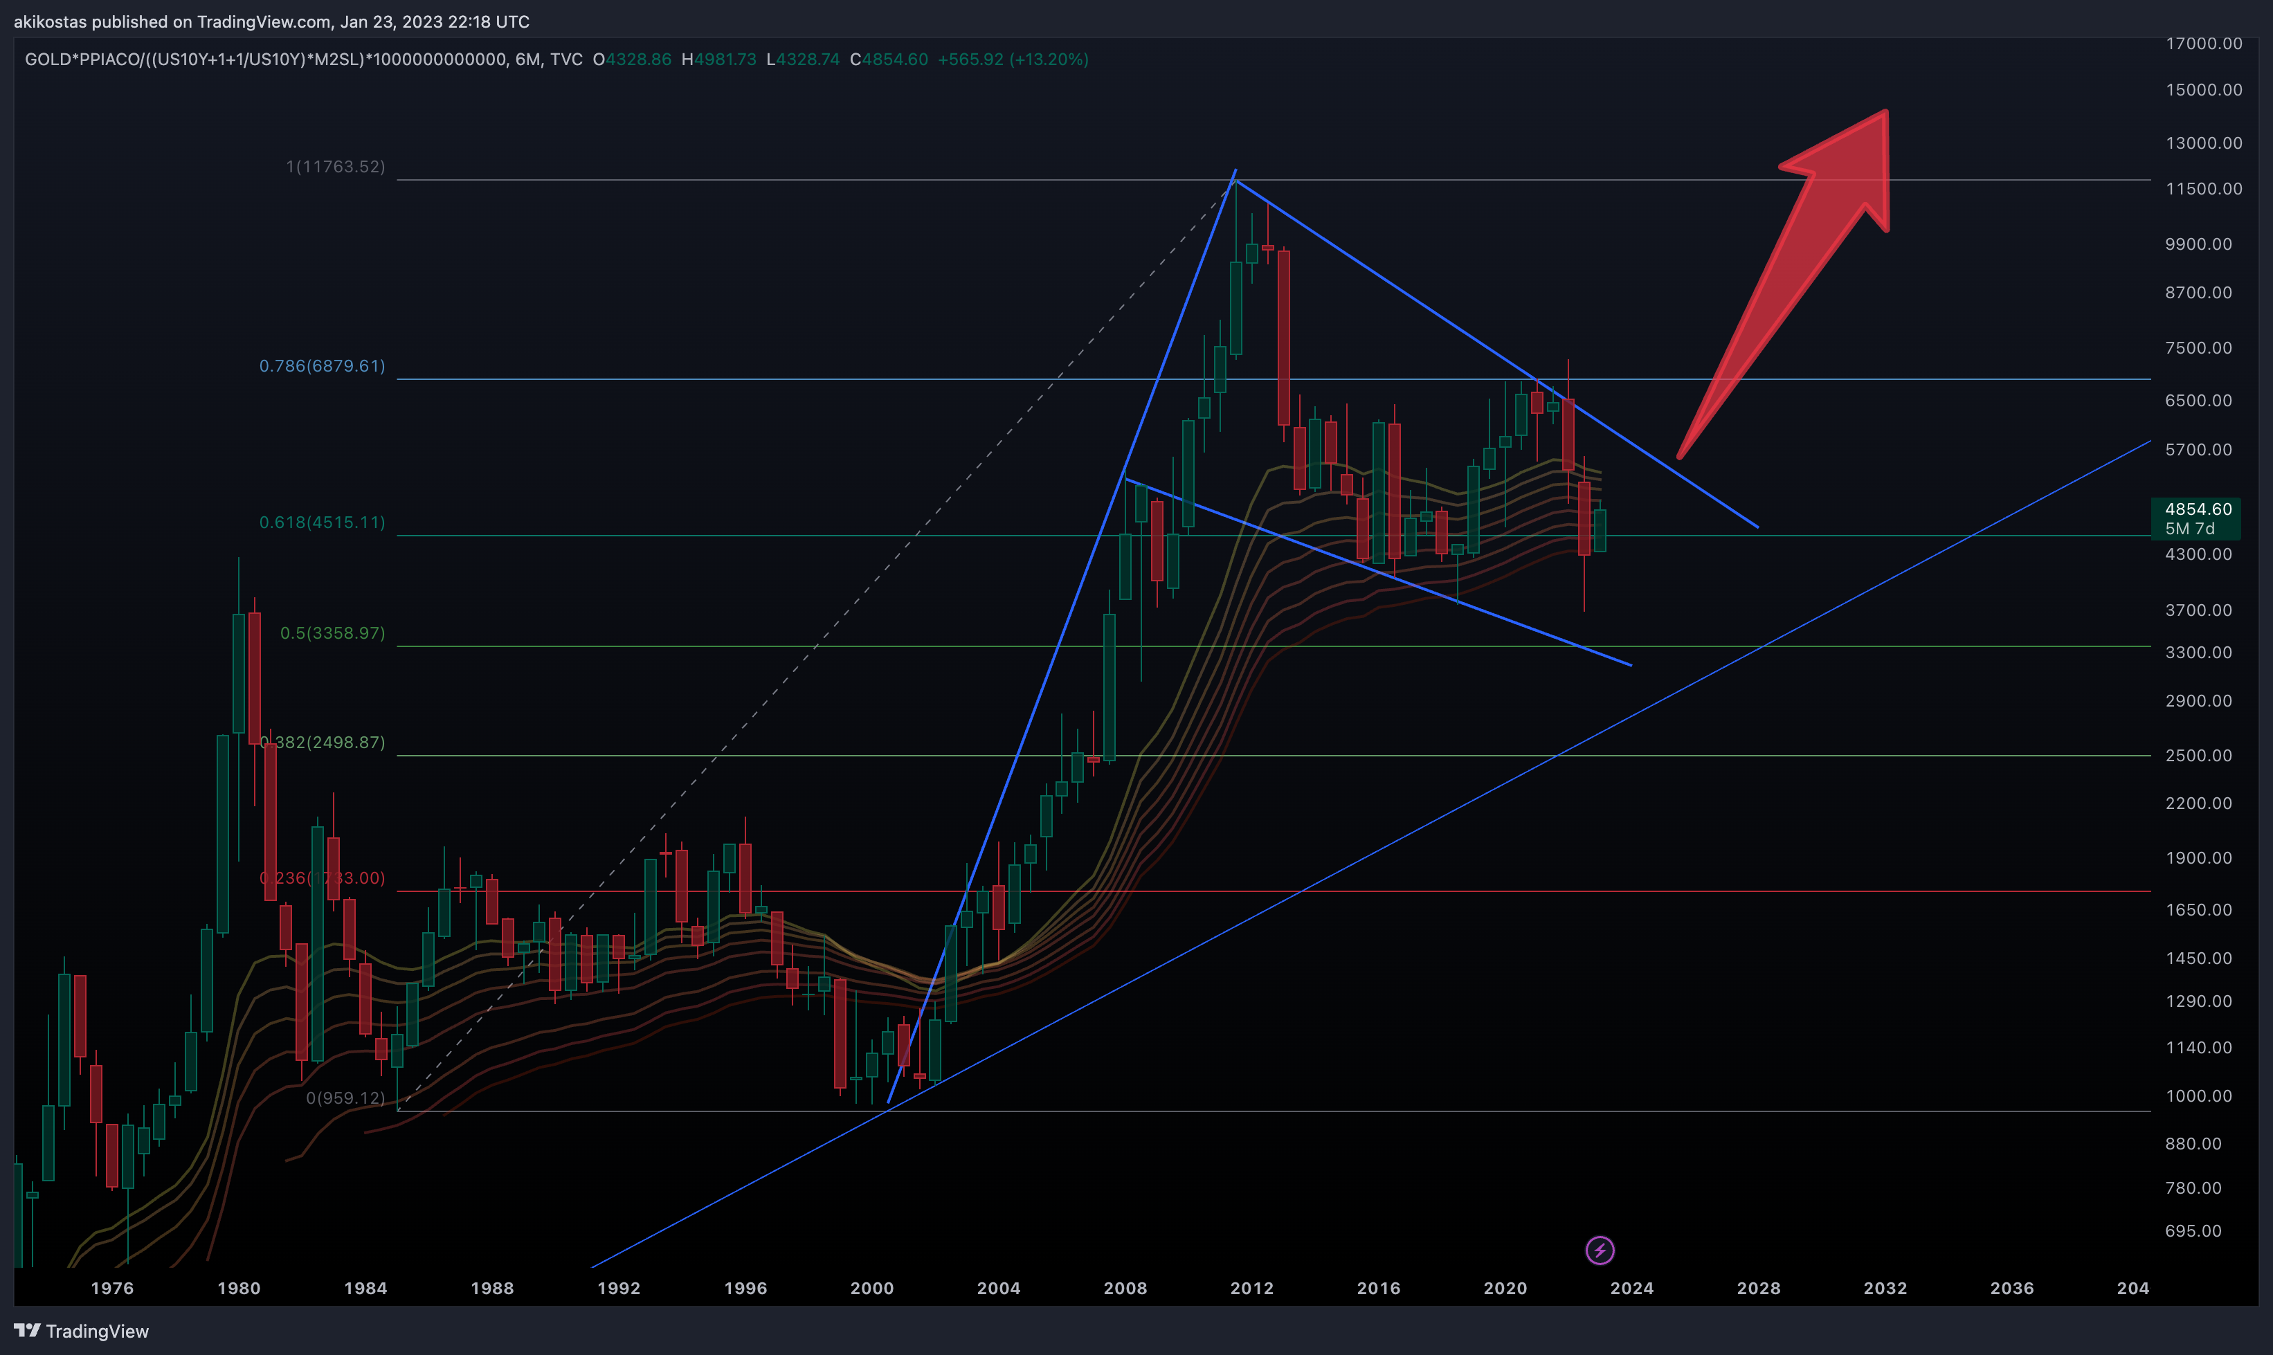The width and height of the screenshot is (2273, 1355).
Task: Click the Fibonacci label 0.786(6879.61)
Action: click(323, 365)
